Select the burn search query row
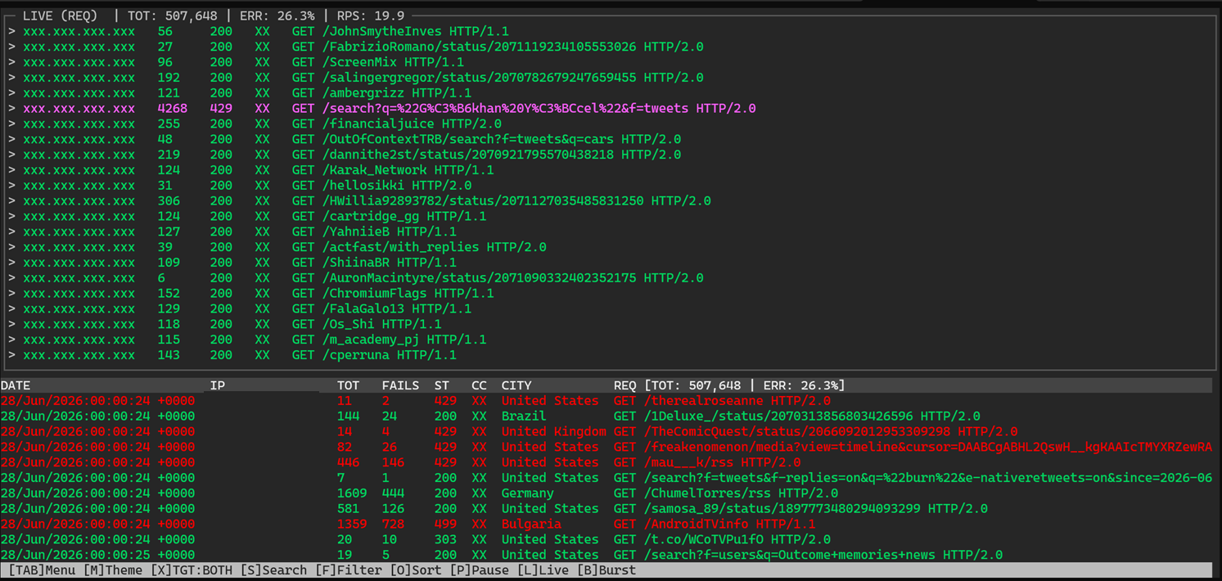1222x581 pixels. (606, 478)
